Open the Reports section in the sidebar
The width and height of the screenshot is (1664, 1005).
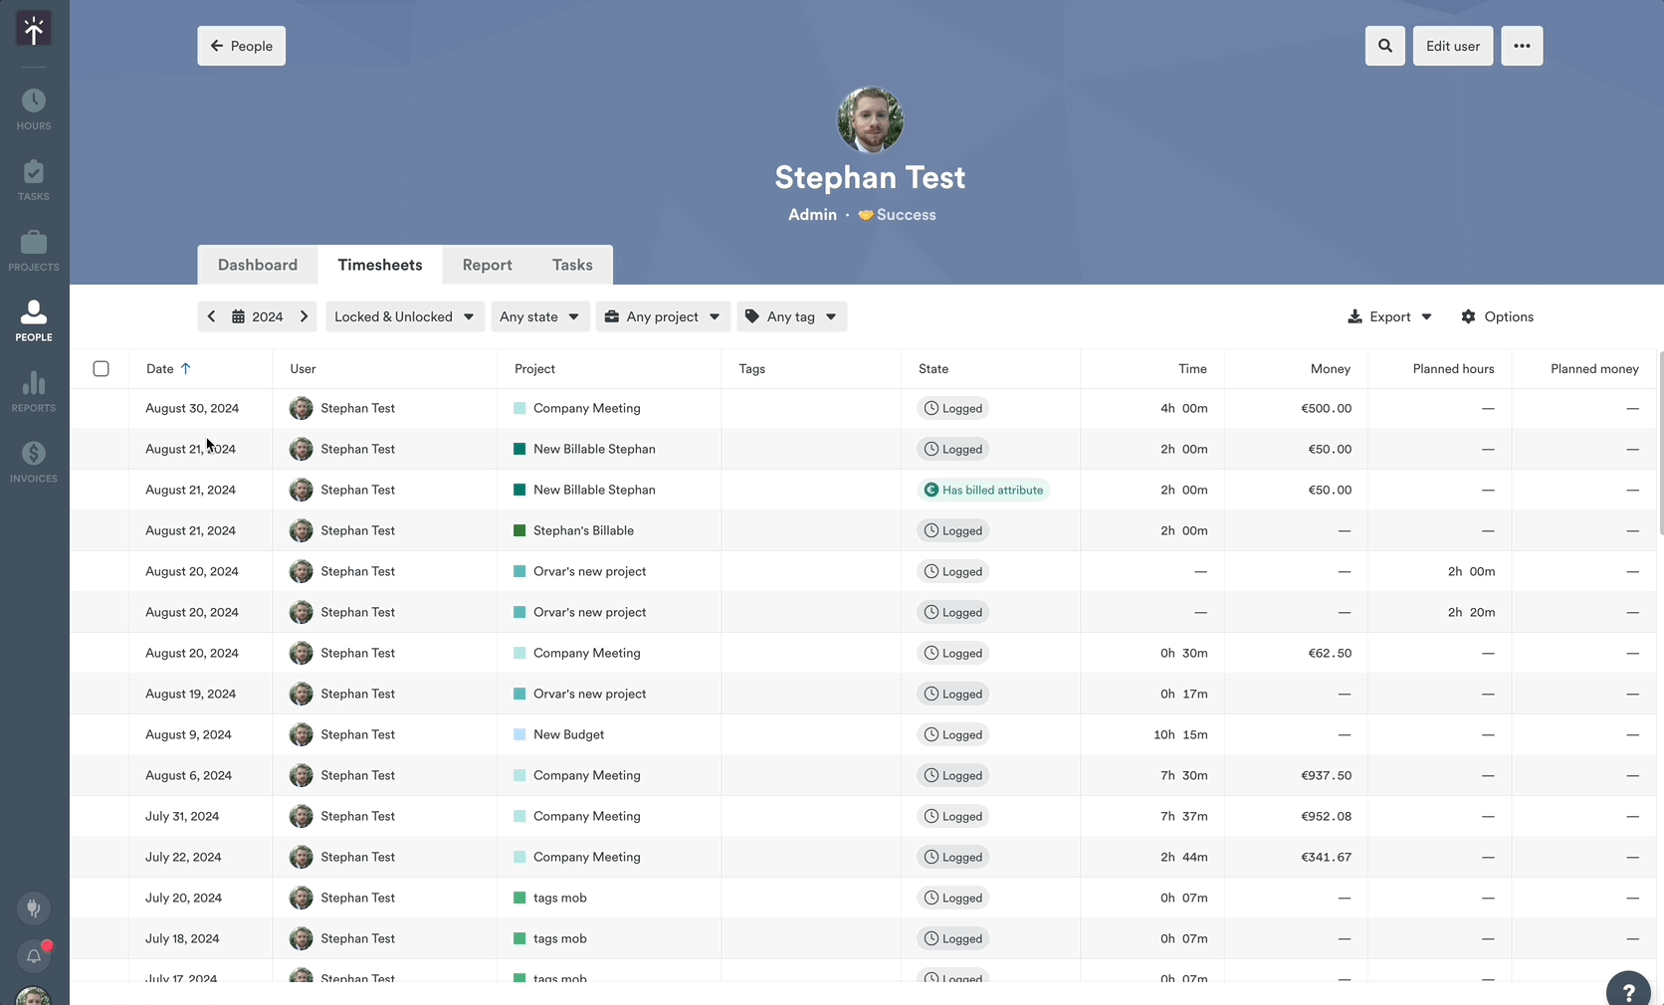pos(33,388)
